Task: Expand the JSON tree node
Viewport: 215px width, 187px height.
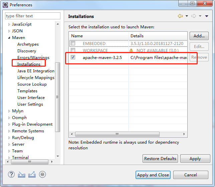Action: (9, 31)
